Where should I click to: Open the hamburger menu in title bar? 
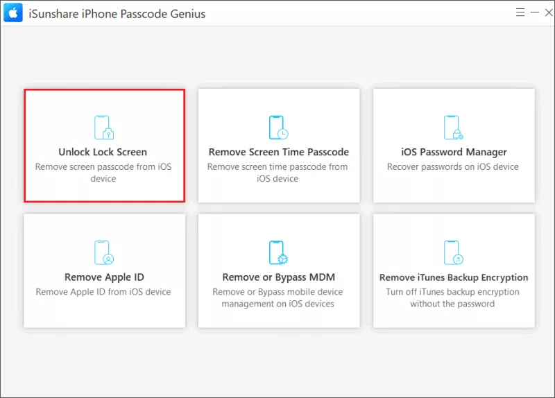[520, 12]
